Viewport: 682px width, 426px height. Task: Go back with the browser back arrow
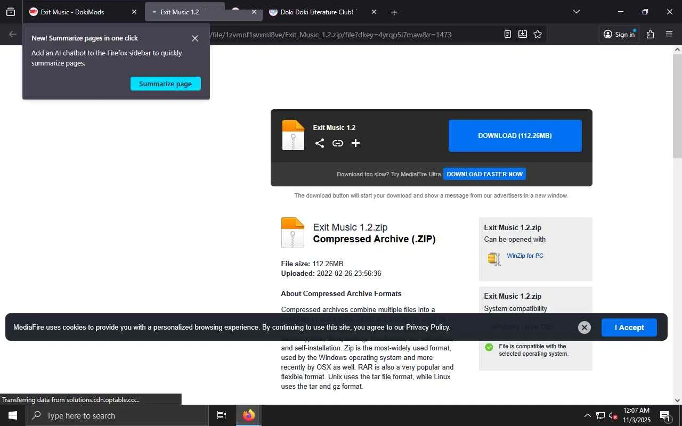(x=13, y=34)
